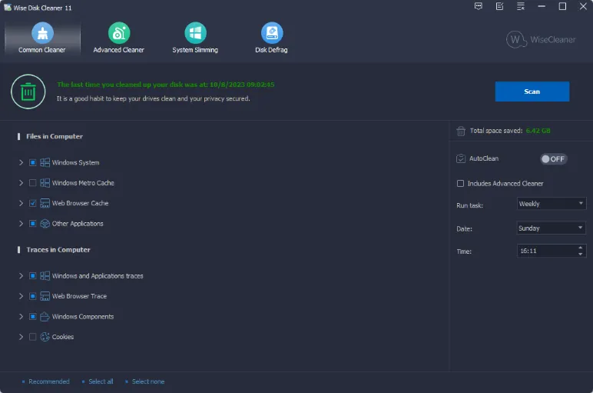
Task: Toggle the Other Applications checkbox
Action: coord(32,223)
